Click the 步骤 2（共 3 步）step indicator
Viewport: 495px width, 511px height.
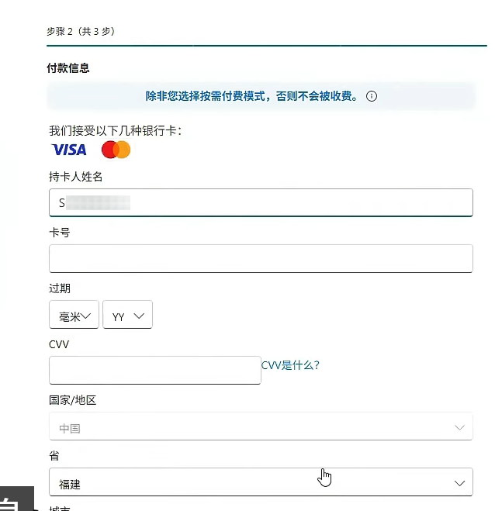pyautogui.click(x=81, y=31)
